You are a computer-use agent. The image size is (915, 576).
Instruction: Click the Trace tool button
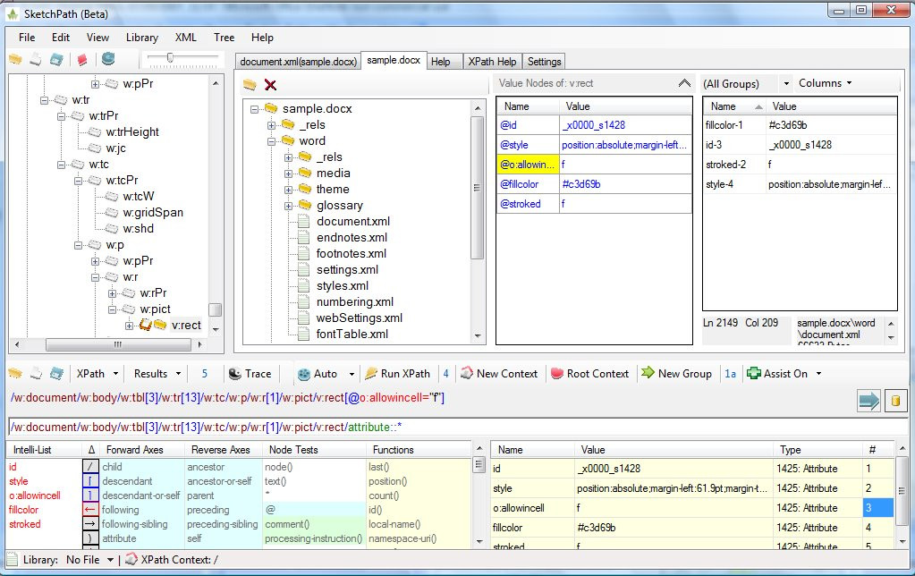point(250,374)
